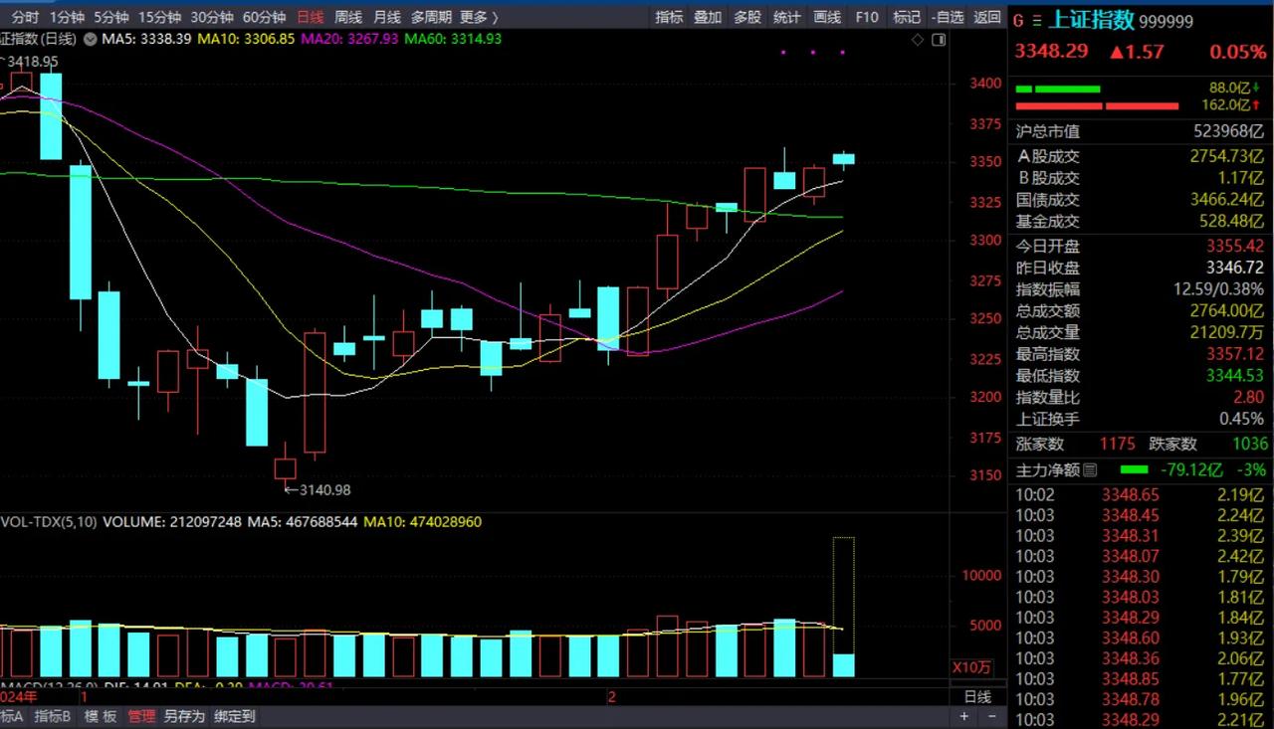This screenshot has width=1274, height=729.
Task: Click the MA5: 3338.39 indicator label
Action: tap(145, 39)
